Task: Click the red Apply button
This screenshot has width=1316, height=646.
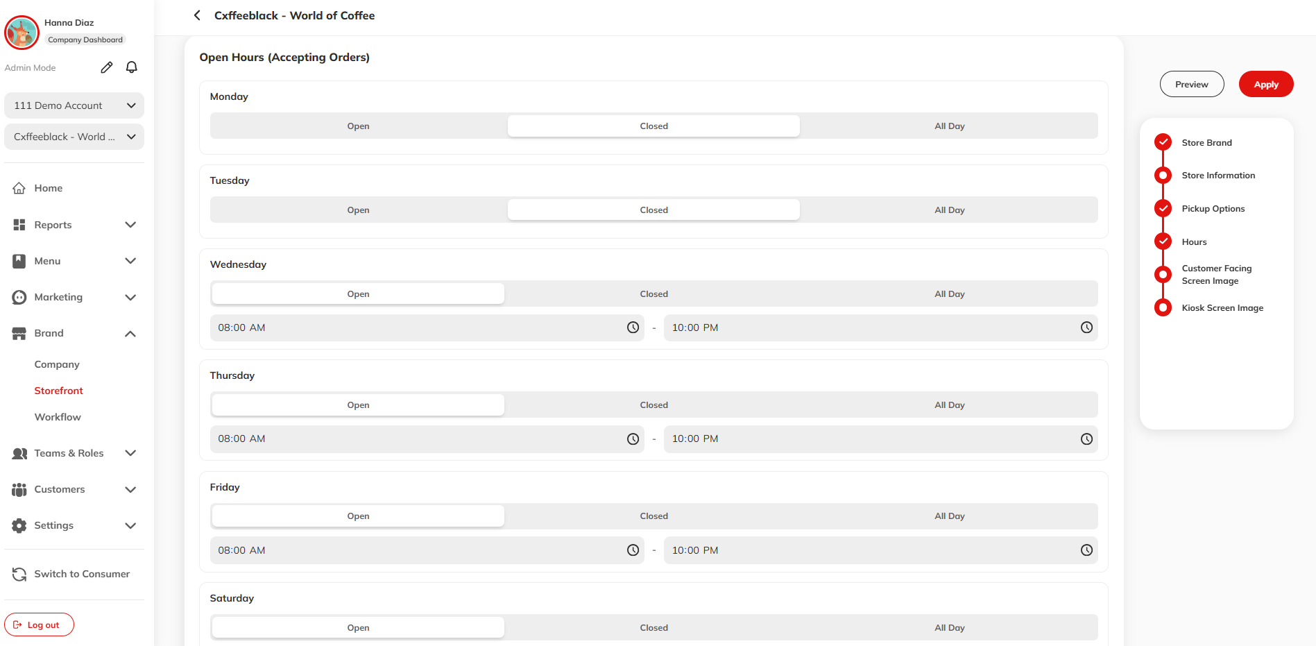Action: [1266, 84]
